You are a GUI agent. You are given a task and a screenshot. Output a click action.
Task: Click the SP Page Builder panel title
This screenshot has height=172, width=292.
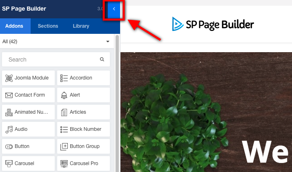pos(24,9)
